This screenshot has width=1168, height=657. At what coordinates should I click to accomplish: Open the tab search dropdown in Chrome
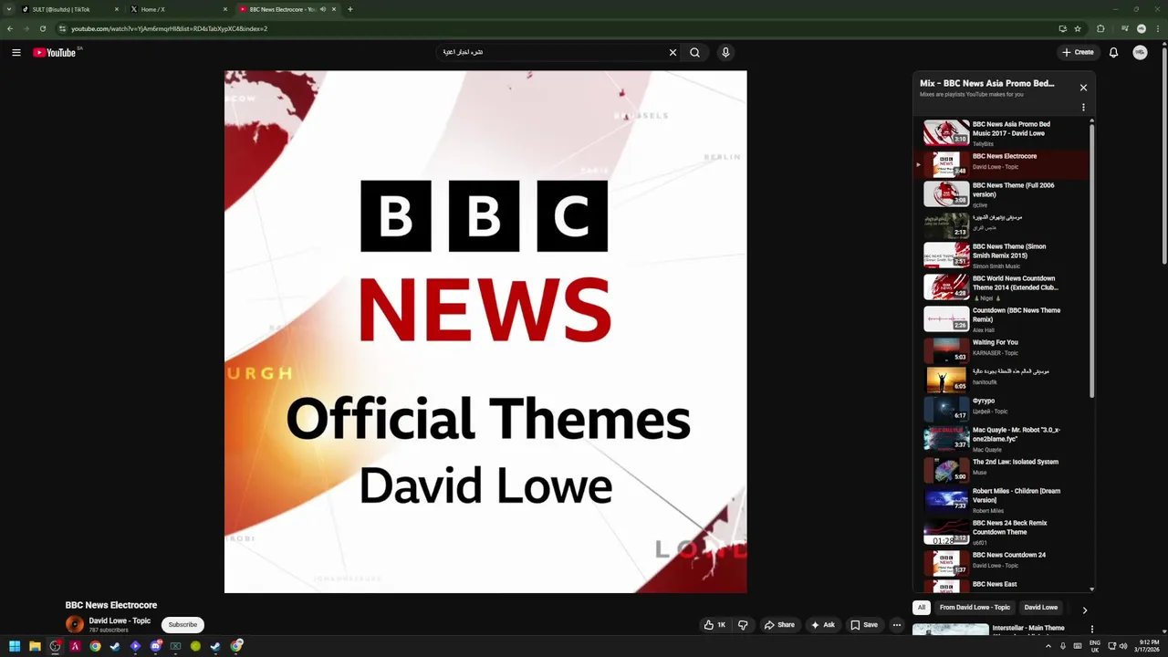(x=9, y=9)
